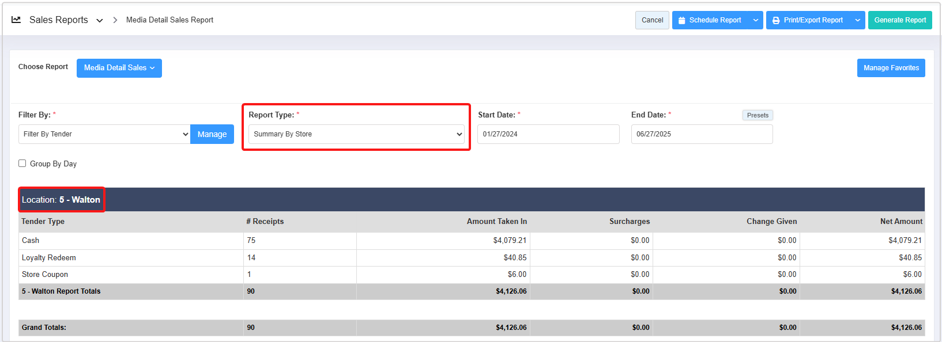This screenshot has width=942, height=342.
Task: Expand the Sales Reports chevron menu
Action: pos(100,20)
